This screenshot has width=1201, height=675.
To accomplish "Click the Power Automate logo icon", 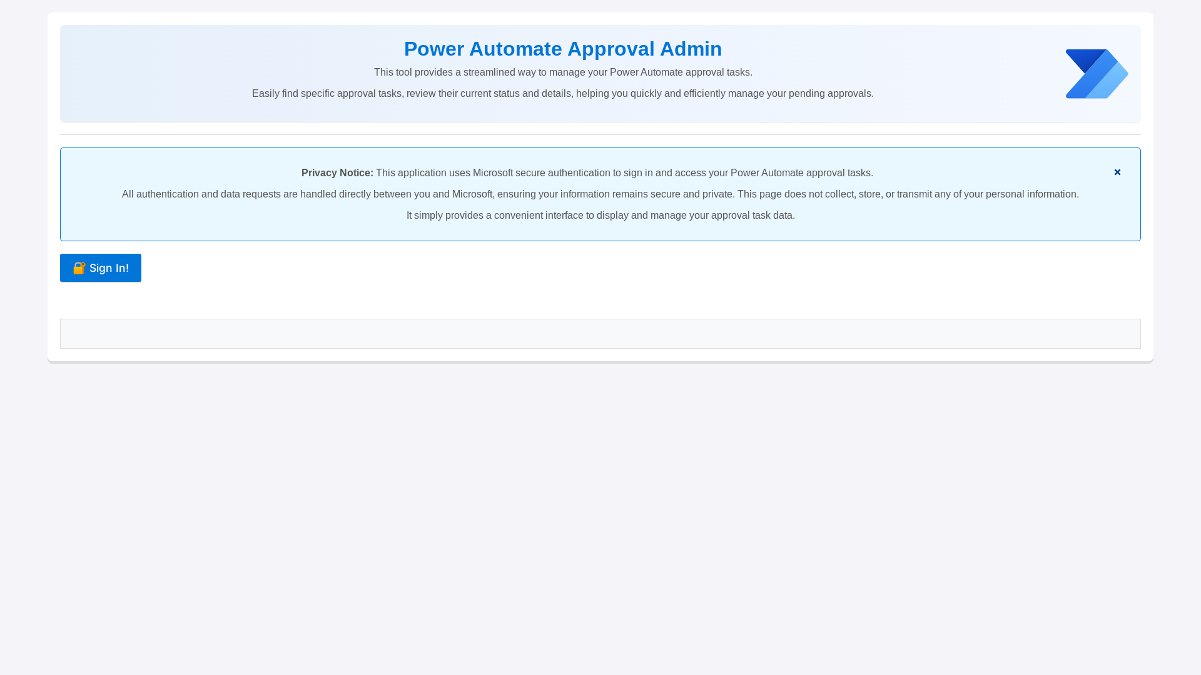I will pyautogui.click(x=1097, y=74).
